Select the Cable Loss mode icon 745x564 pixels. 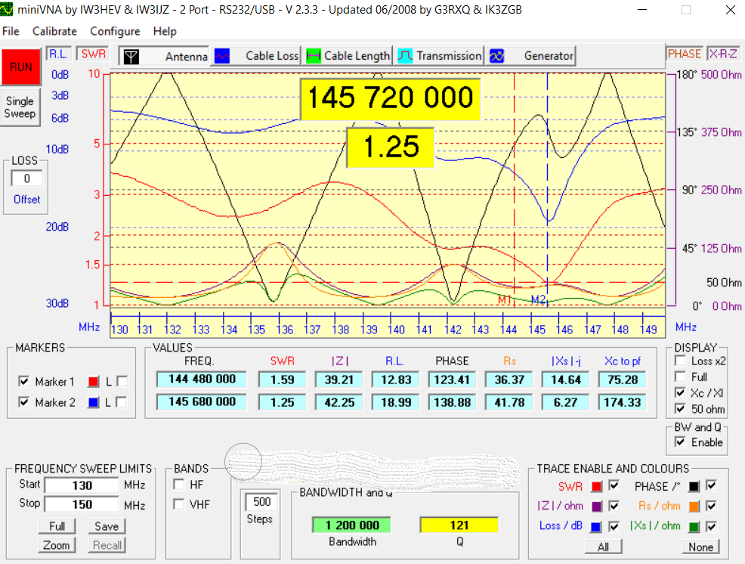pyautogui.click(x=222, y=56)
